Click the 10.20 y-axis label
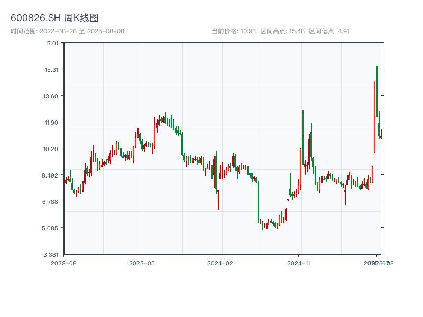The image size is (423, 317). 51,148
